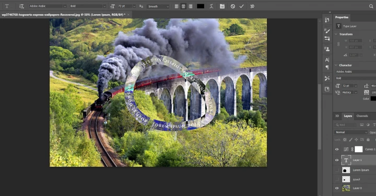This screenshot has width=376, height=196.
Task: Collapse the Transform section
Action: coord(336,34)
